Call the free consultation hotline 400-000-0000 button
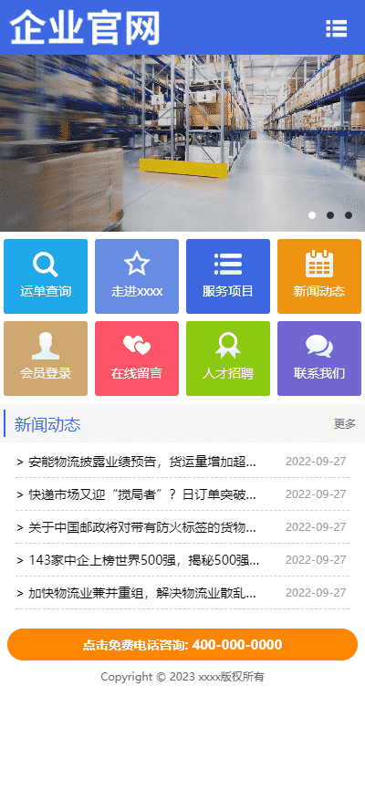365x790 pixels. [182, 644]
